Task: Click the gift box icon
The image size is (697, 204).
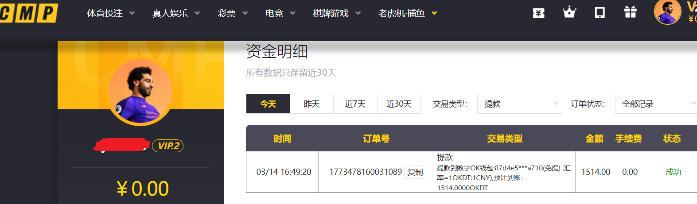Action: [x=630, y=12]
